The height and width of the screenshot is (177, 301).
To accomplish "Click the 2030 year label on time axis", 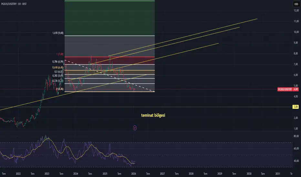I will [x=249, y=174].
